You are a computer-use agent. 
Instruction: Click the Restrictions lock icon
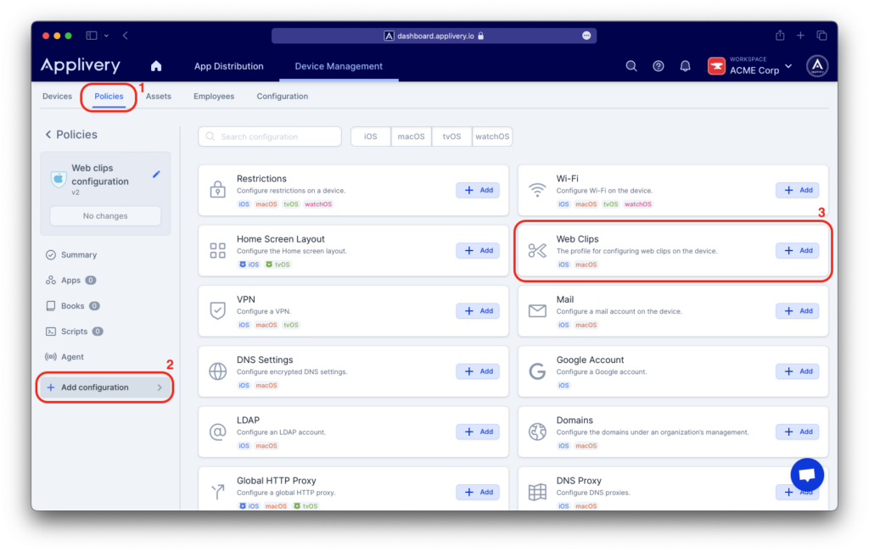(x=218, y=189)
